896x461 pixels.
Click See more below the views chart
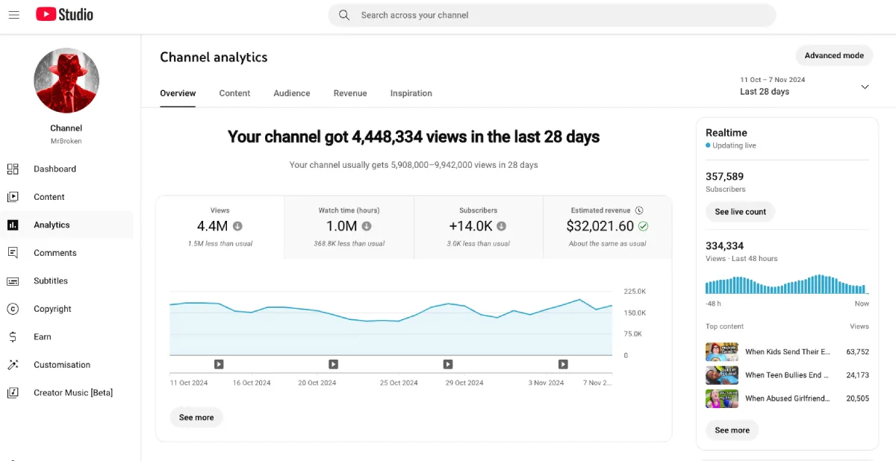coord(196,417)
